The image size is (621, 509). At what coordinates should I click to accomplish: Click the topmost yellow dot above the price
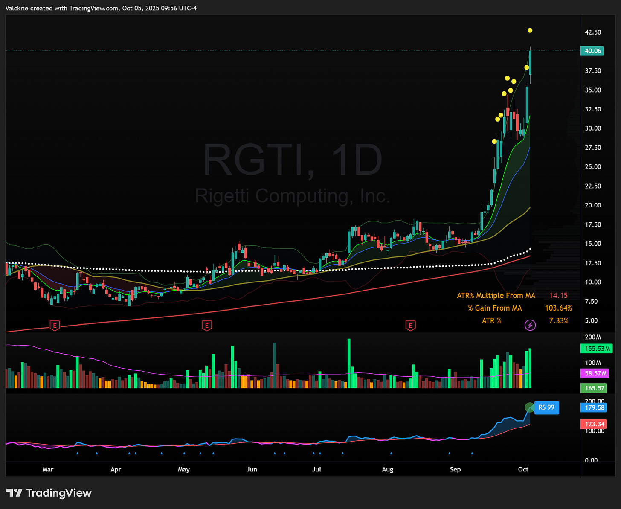(x=530, y=30)
